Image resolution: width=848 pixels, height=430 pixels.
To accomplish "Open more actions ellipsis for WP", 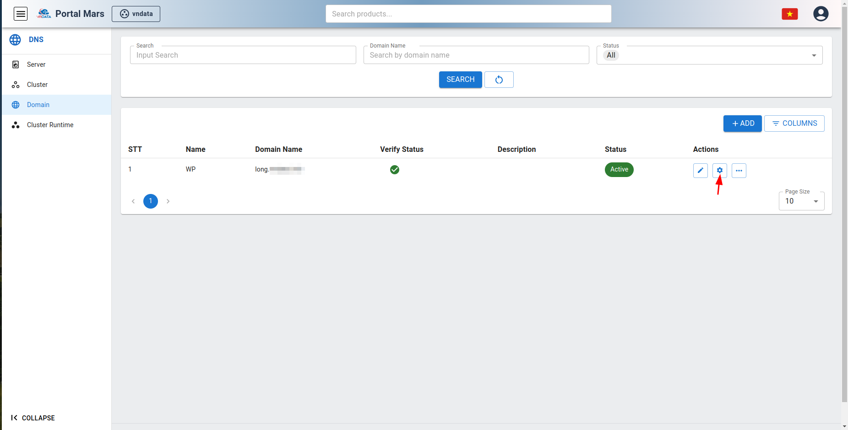I will coord(739,171).
